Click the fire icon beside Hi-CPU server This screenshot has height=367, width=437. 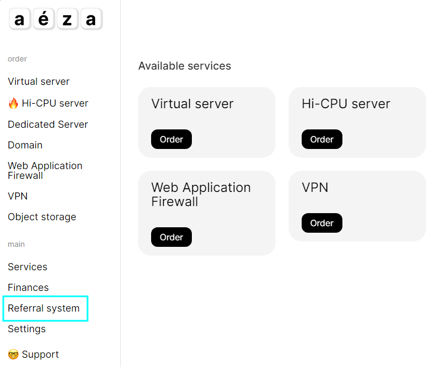[x=14, y=103]
